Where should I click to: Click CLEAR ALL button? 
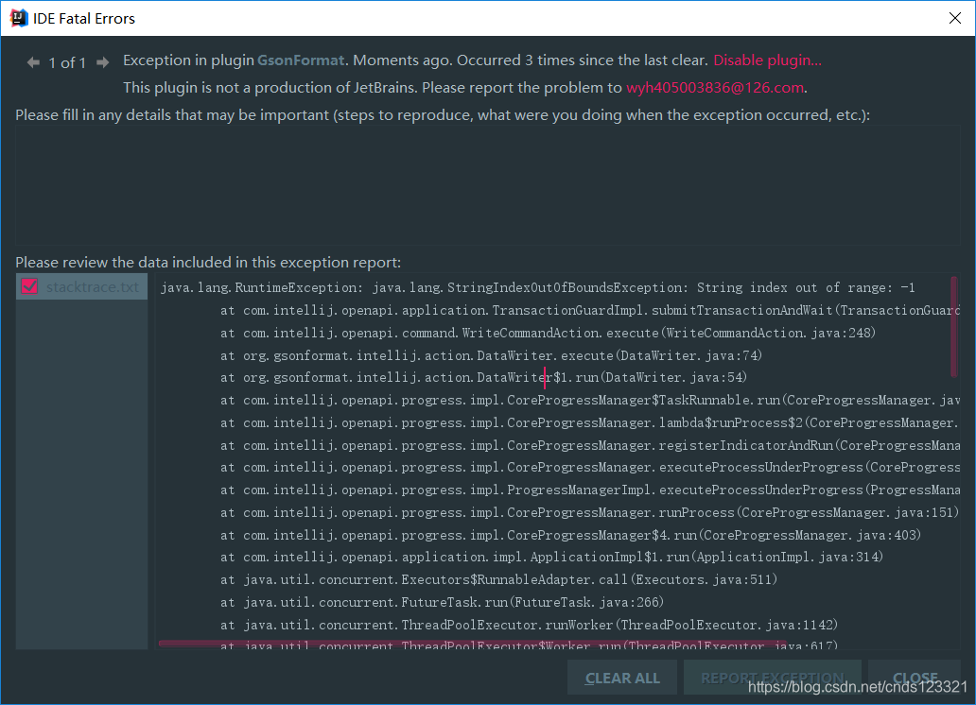coord(622,678)
